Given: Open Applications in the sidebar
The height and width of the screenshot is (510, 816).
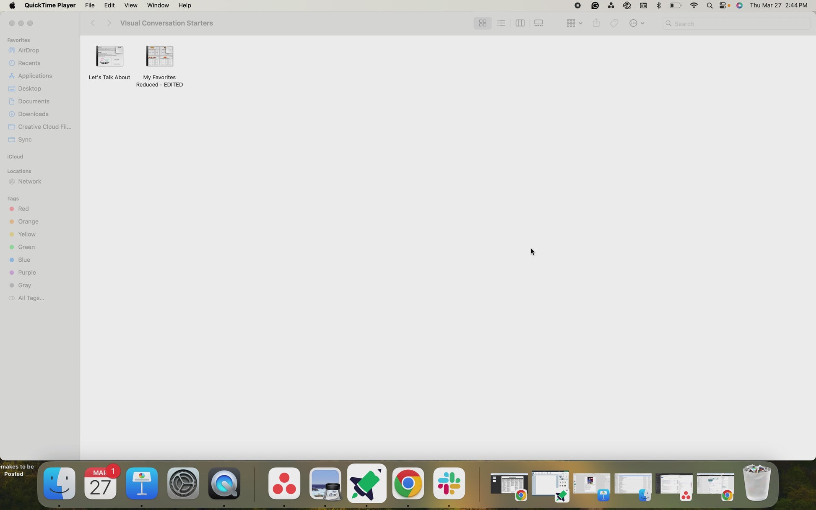Looking at the screenshot, I should tap(35, 76).
